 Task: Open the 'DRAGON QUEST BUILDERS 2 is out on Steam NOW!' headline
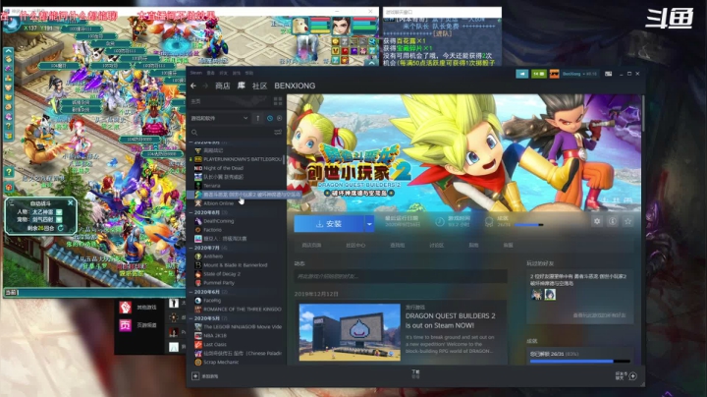(450, 320)
